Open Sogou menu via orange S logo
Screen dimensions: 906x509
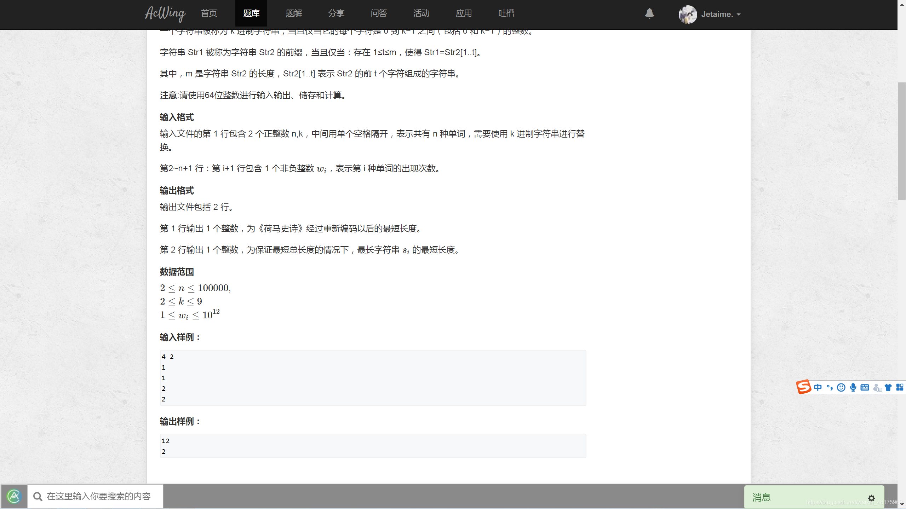[804, 387]
